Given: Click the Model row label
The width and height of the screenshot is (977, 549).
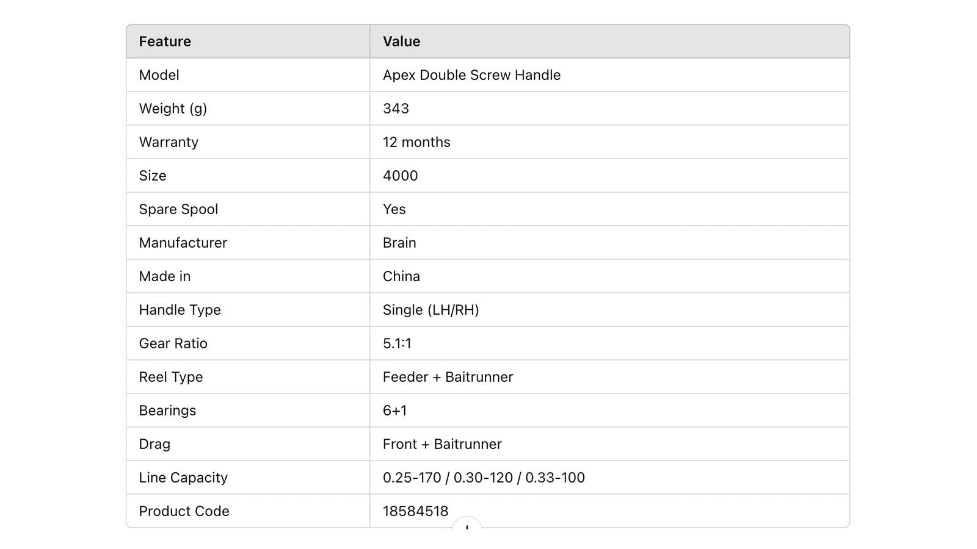Looking at the screenshot, I should click(159, 75).
